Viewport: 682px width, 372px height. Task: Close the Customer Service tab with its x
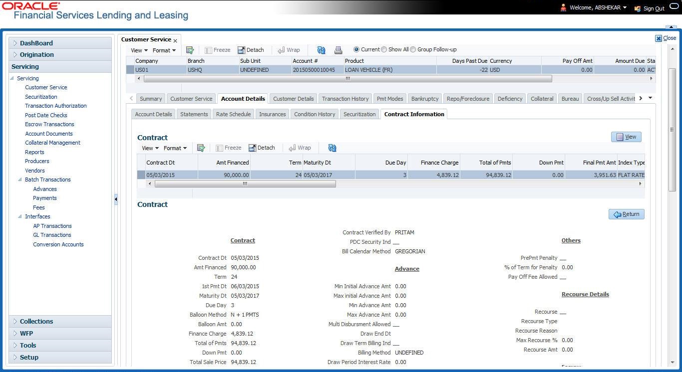coord(175,40)
